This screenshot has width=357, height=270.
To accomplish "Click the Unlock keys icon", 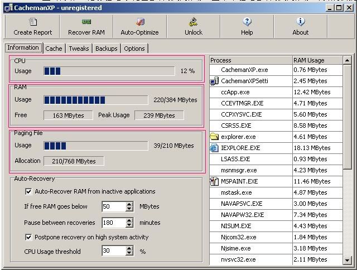I will click(194, 22).
